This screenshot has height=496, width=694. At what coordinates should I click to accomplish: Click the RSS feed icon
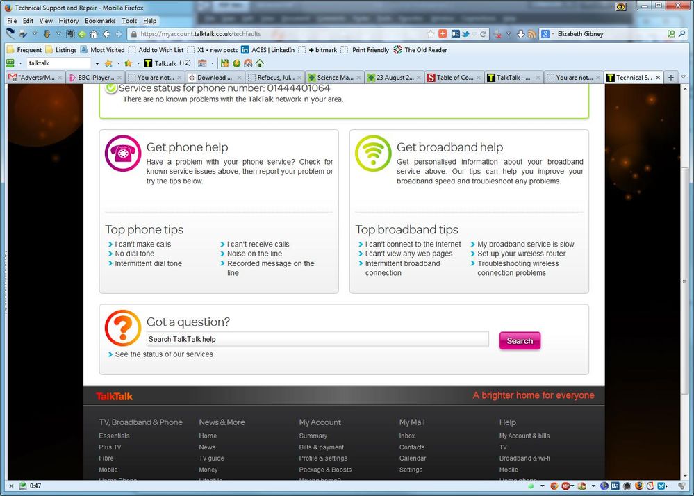pyautogui.click(x=531, y=33)
